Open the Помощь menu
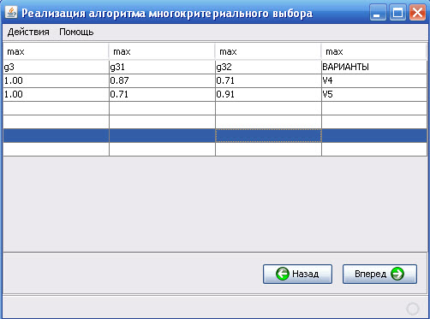The width and height of the screenshot is (430, 319). pyautogui.click(x=76, y=32)
